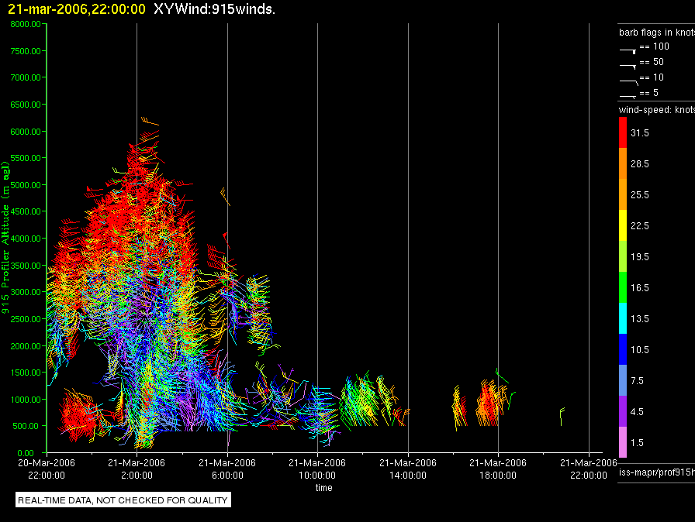Click the 'barb flags in knots' legend heading
The height and width of the screenshot is (522, 695).
[x=657, y=33]
